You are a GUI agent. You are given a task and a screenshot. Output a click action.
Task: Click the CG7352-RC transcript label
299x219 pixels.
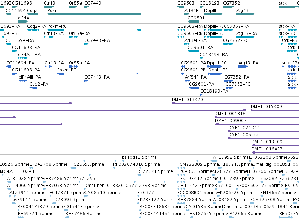[236, 40]
